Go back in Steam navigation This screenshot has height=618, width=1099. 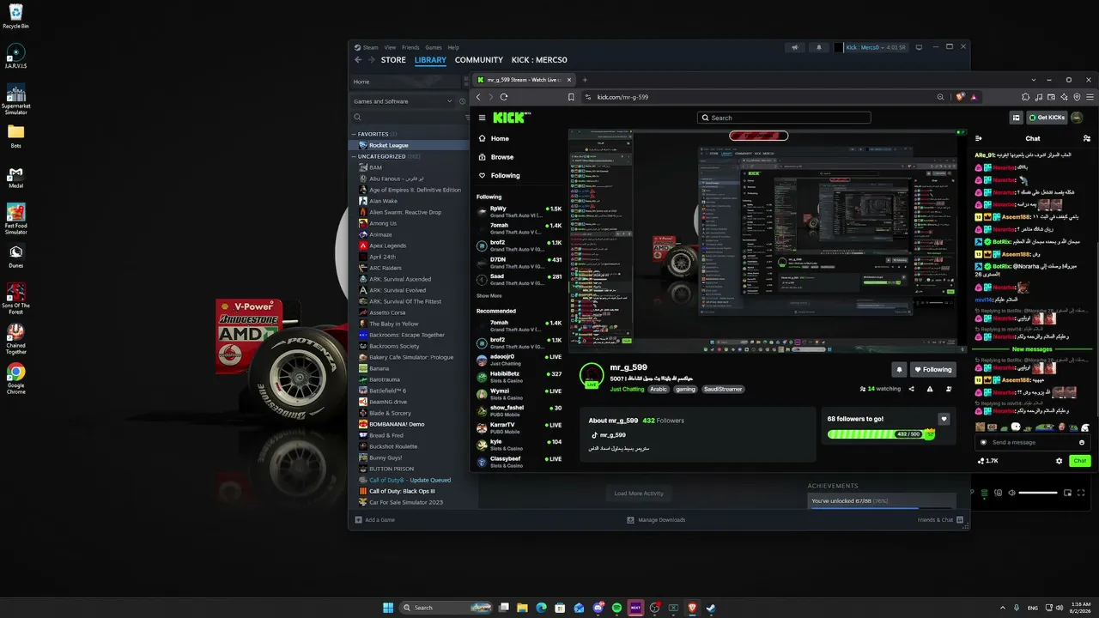[358, 60]
